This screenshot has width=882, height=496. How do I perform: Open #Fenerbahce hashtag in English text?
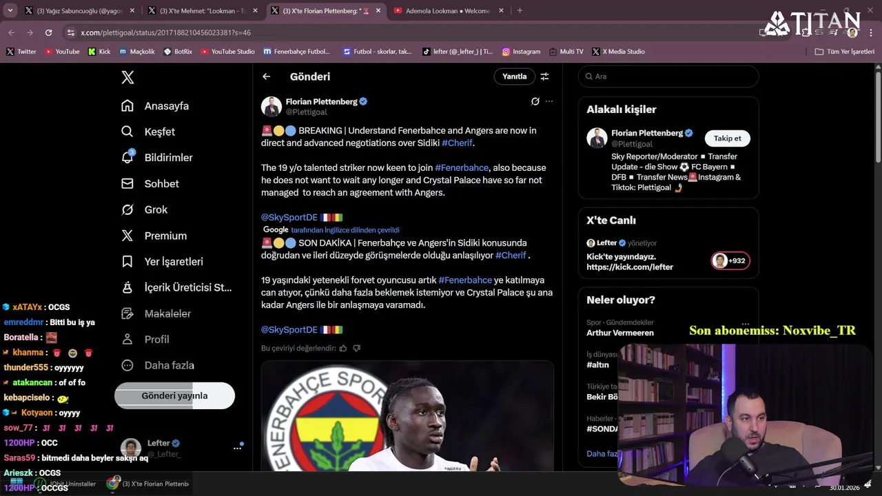click(462, 168)
